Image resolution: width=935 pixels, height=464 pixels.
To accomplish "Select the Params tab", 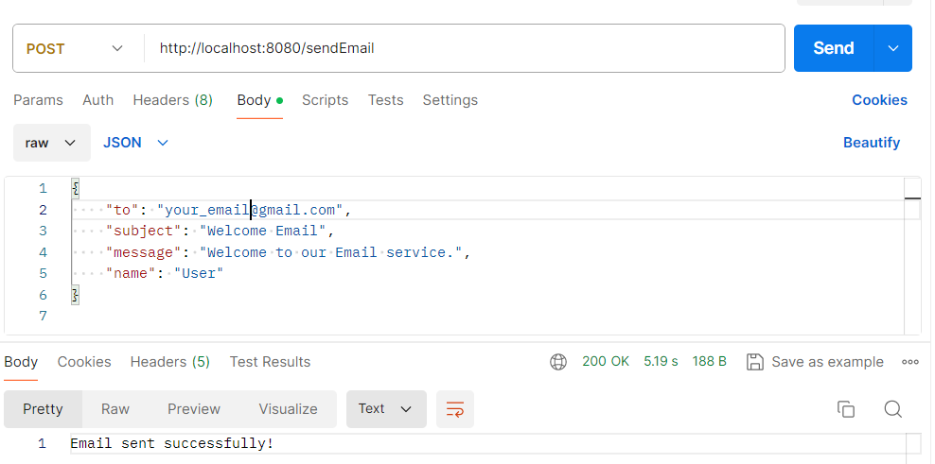I will 38,100.
